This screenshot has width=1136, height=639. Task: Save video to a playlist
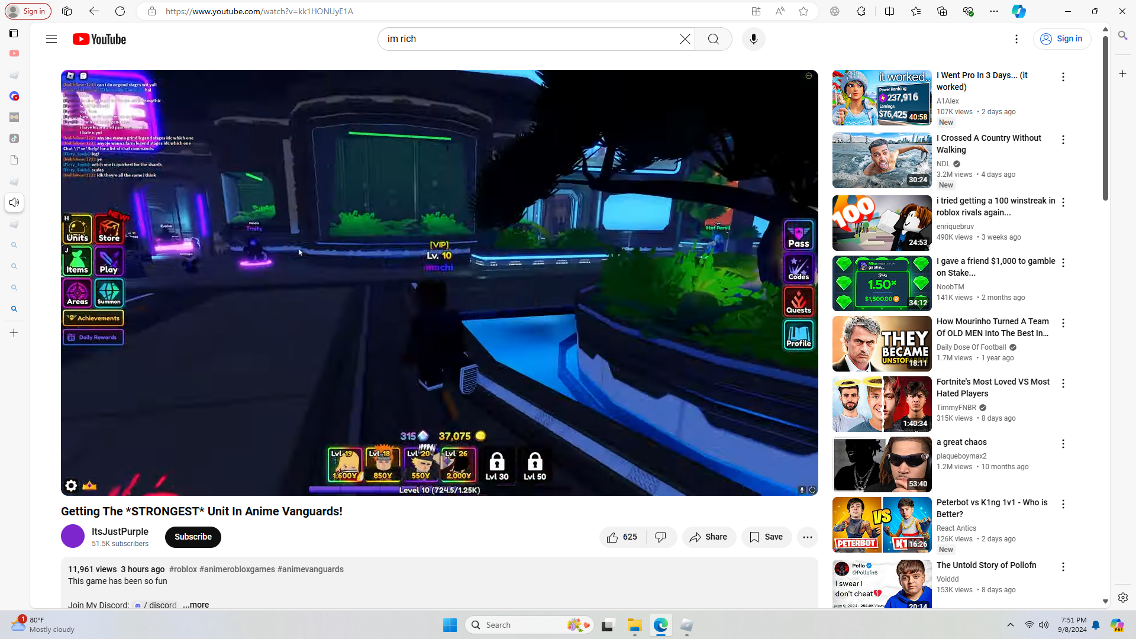click(x=766, y=537)
